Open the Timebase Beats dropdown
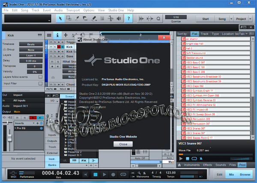This screenshot has height=183, width=257. click(x=31, y=44)
